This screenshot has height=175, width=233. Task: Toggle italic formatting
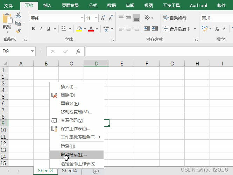coord(41,29)
